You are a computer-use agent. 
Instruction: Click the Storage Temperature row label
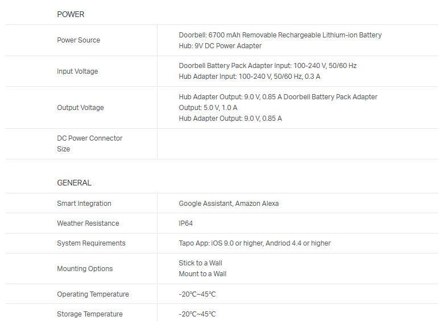(89, 314)
